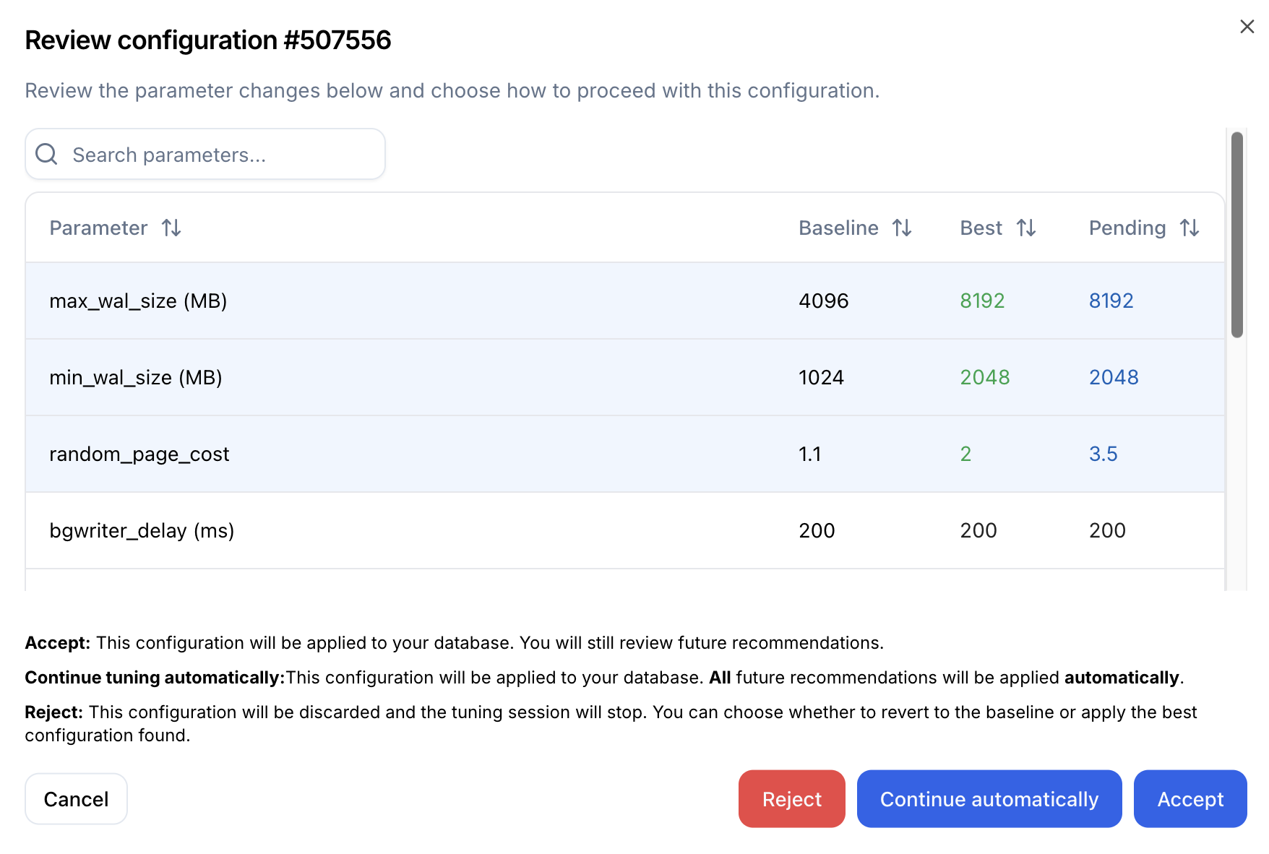
Task: Select the bgwriter_delay (ms) row
Action: 434,530
